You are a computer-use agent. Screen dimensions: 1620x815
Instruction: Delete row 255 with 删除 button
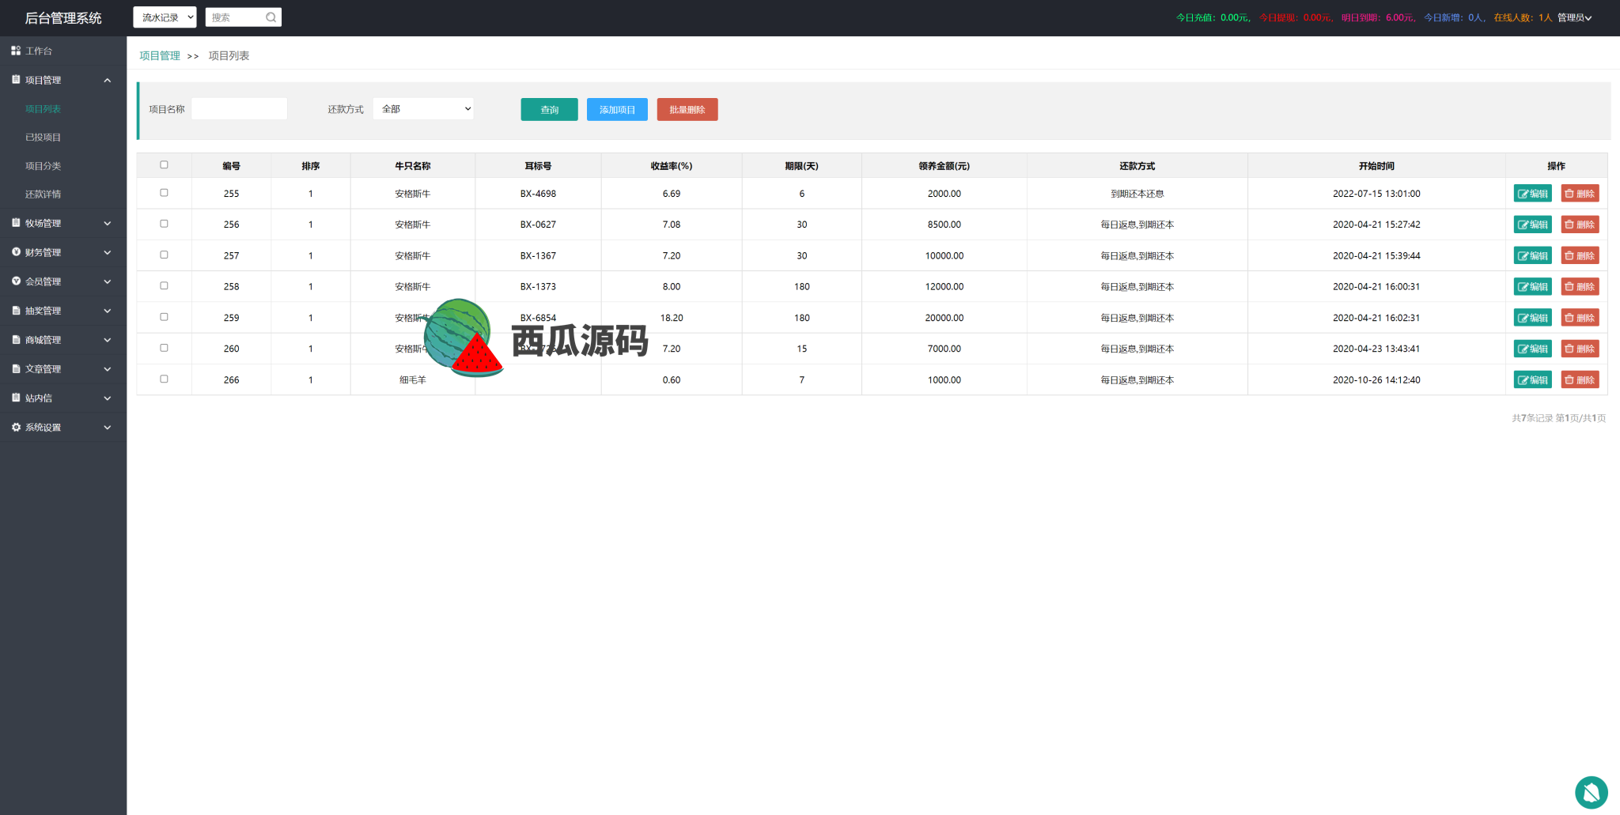(1580, 194)
